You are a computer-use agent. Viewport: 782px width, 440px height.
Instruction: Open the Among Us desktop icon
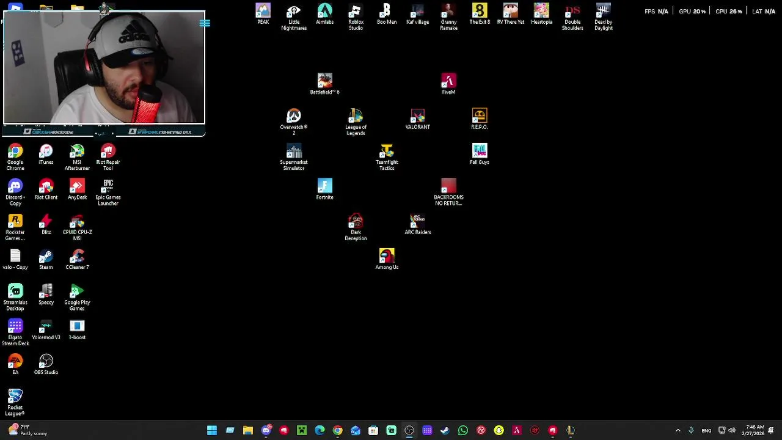point(387,259)
